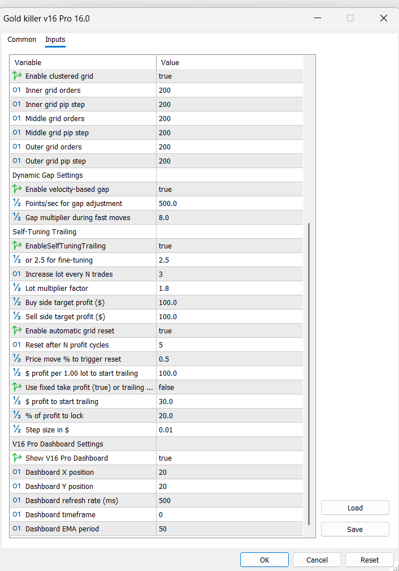Toggle the EnableSelfTuningTrailing true value
Screen dimensions: 399x571
229,246
